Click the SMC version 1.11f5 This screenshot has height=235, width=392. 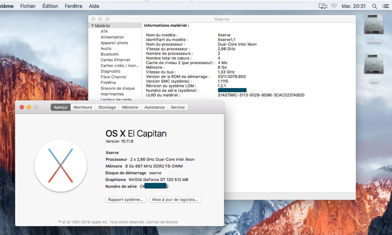point(223,81)
